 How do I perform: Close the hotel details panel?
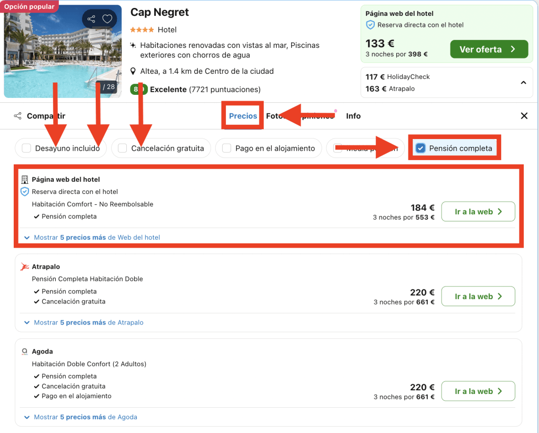coord(524,116)
